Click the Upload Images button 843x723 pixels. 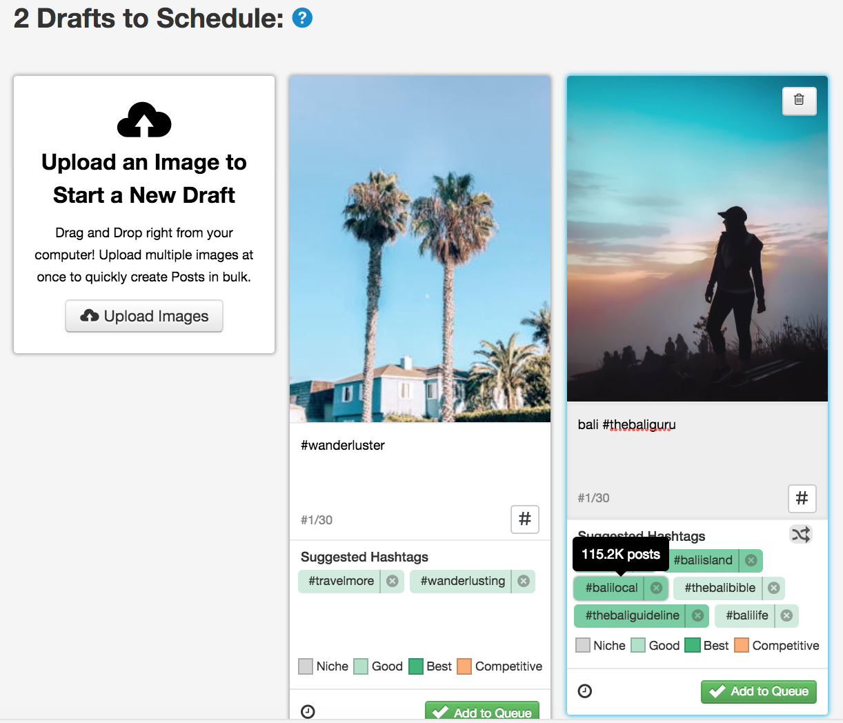pos(144,316)
